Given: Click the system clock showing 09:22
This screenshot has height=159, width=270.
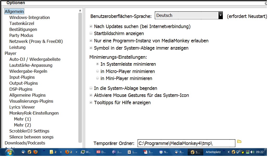Looking at the screenshot, I should (260, 152).
